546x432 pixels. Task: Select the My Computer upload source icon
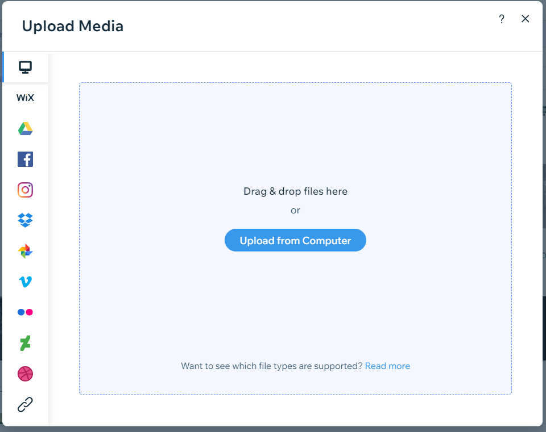(x=26, y=67)
